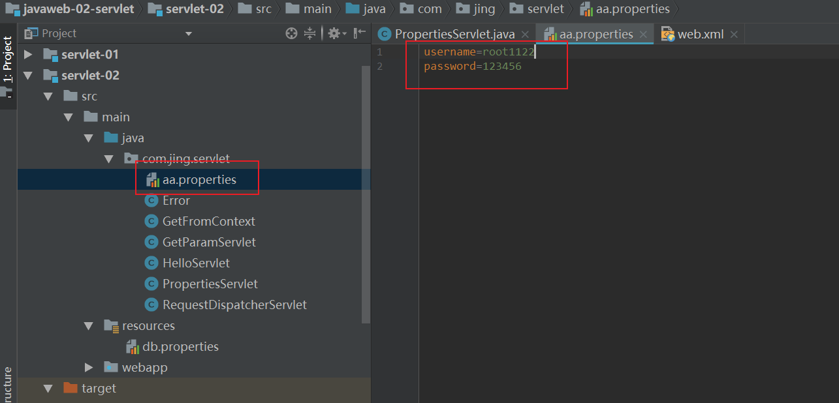Click the Collapse All icon in Project toolbar
Screen dimensions: 839x403
309,33
